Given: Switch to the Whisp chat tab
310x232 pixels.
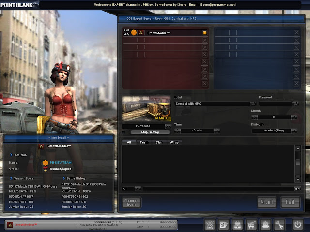Looking at the screenshot, I should (174, 142).
